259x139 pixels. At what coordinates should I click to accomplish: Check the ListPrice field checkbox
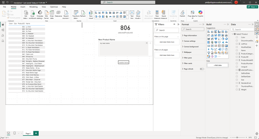pos(237,44)
